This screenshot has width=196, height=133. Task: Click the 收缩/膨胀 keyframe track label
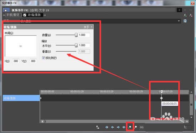point(21,98)
